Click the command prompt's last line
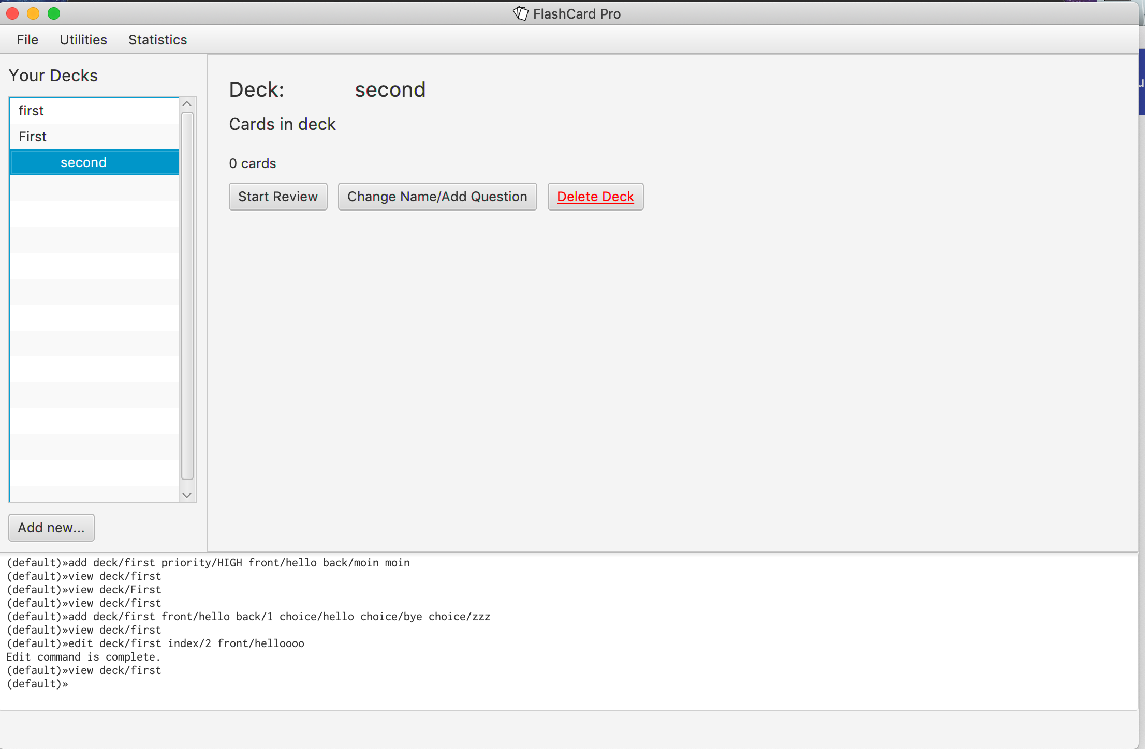The height and width of the screenshot is (749, 1145). click(37, 684)
